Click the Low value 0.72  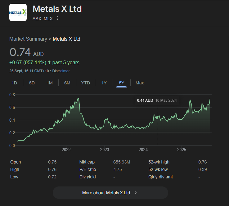[x=52, y=177]
